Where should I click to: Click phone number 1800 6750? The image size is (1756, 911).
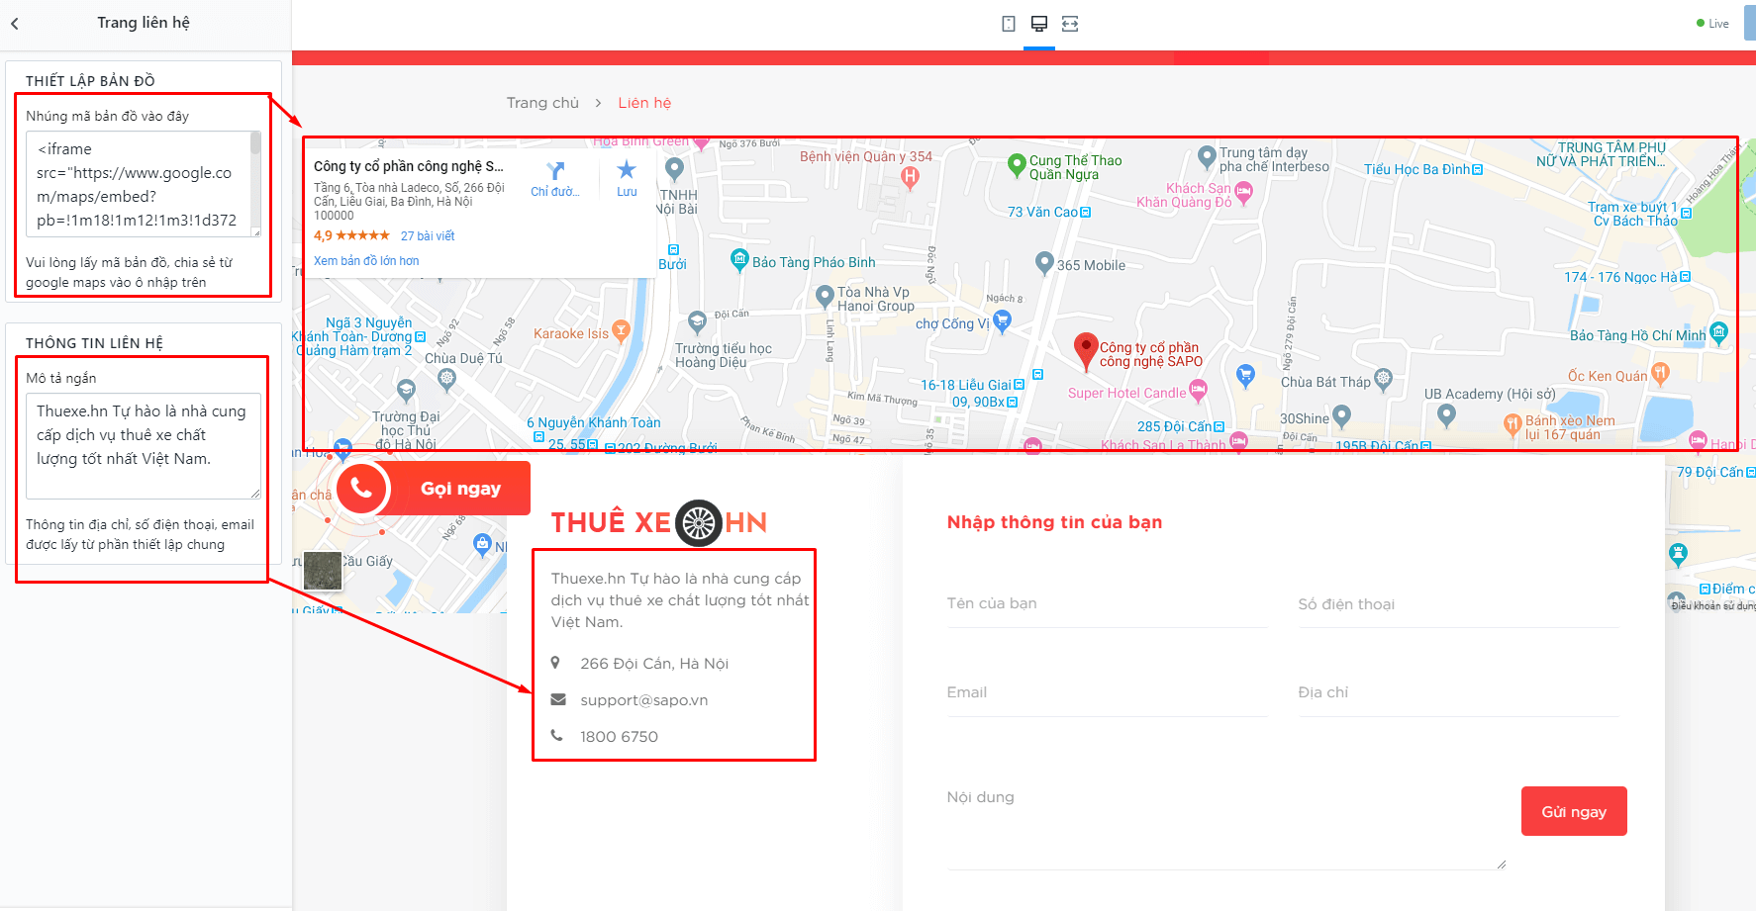point(619,737)
